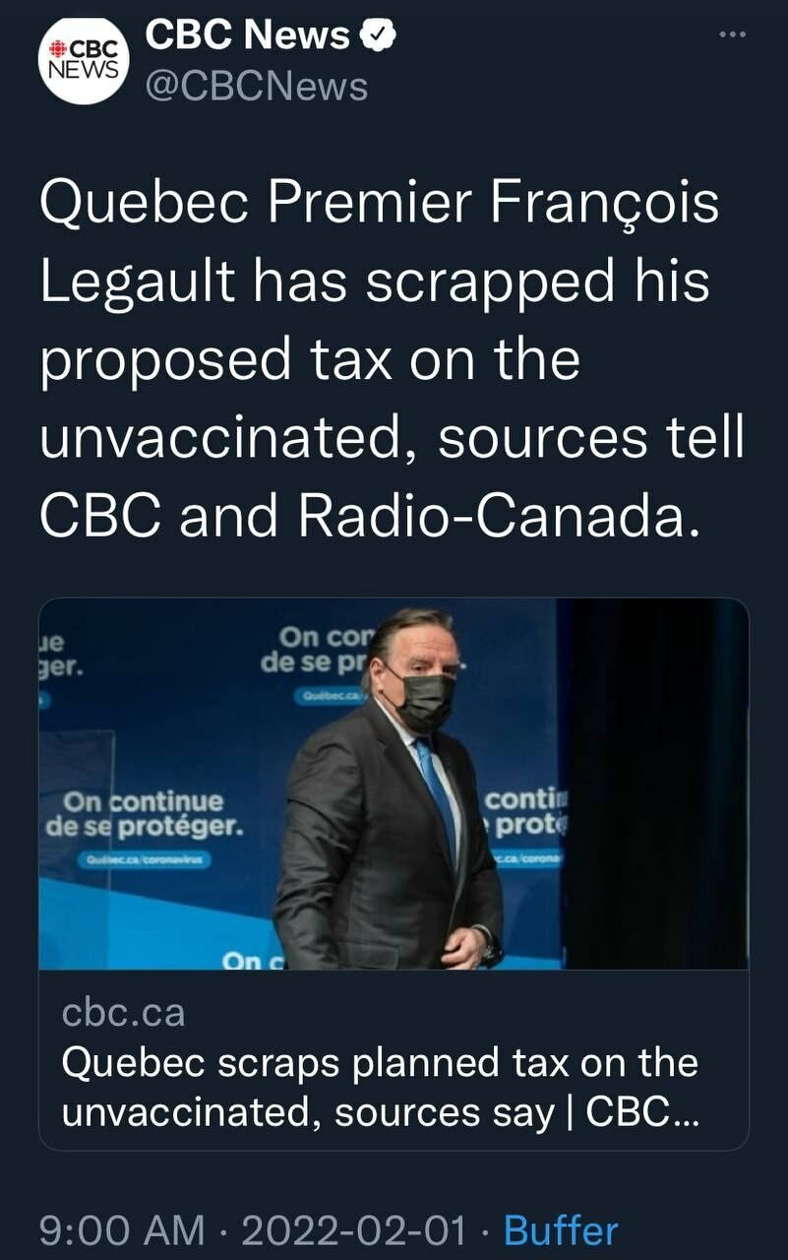Click the verified checkmark badge

[x=378, y=35]
